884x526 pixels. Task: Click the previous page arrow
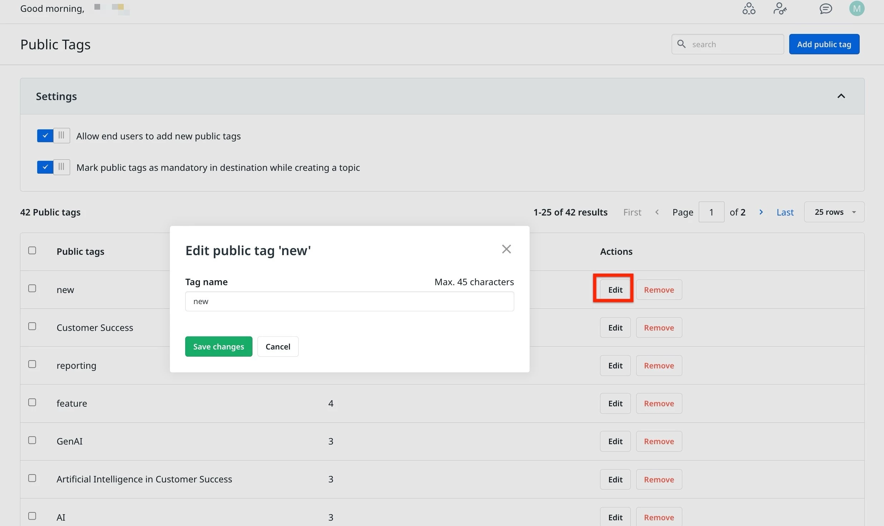657,212
